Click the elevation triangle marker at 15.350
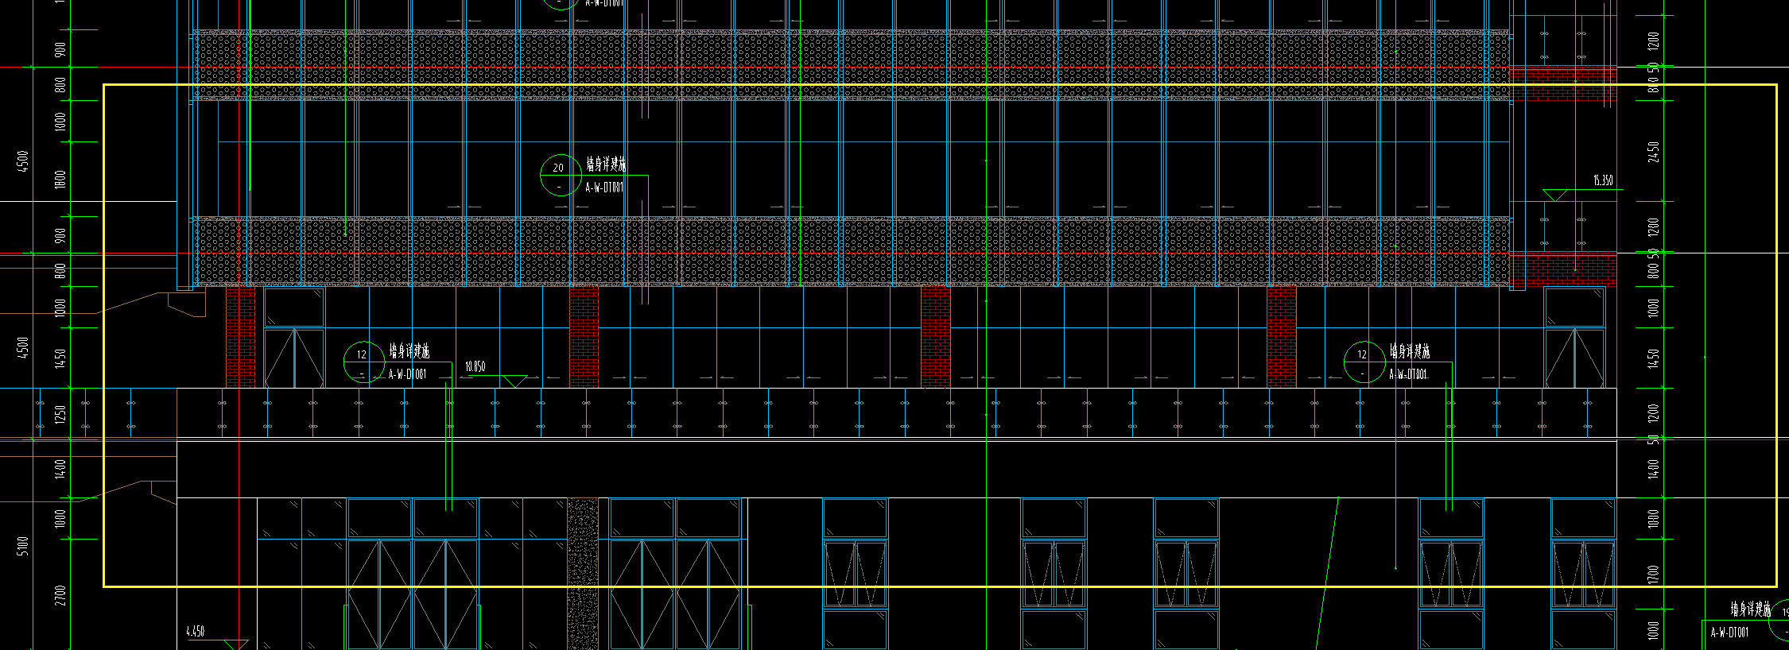Image resolution: width=1789 pixels, height=650 pixels. coord(1554,195)
